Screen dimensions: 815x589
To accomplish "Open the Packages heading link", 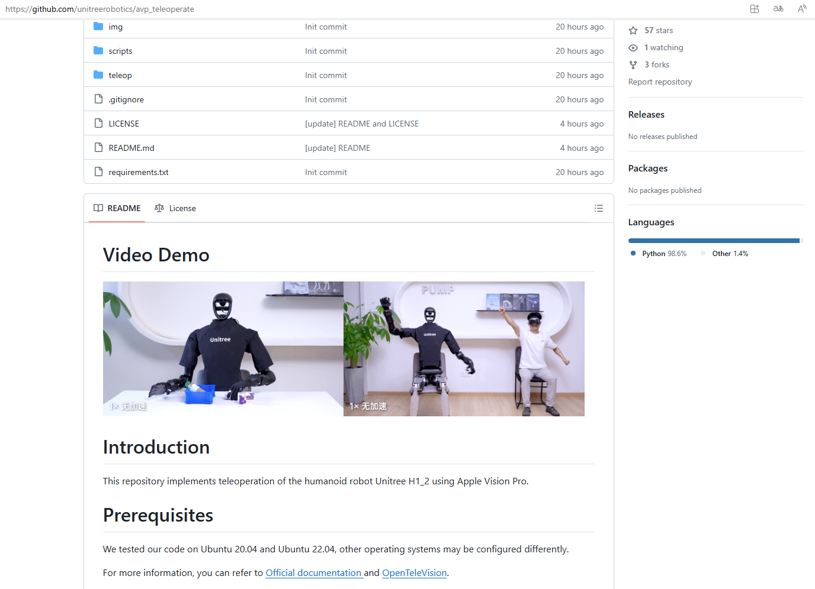I will coord(648,168).
